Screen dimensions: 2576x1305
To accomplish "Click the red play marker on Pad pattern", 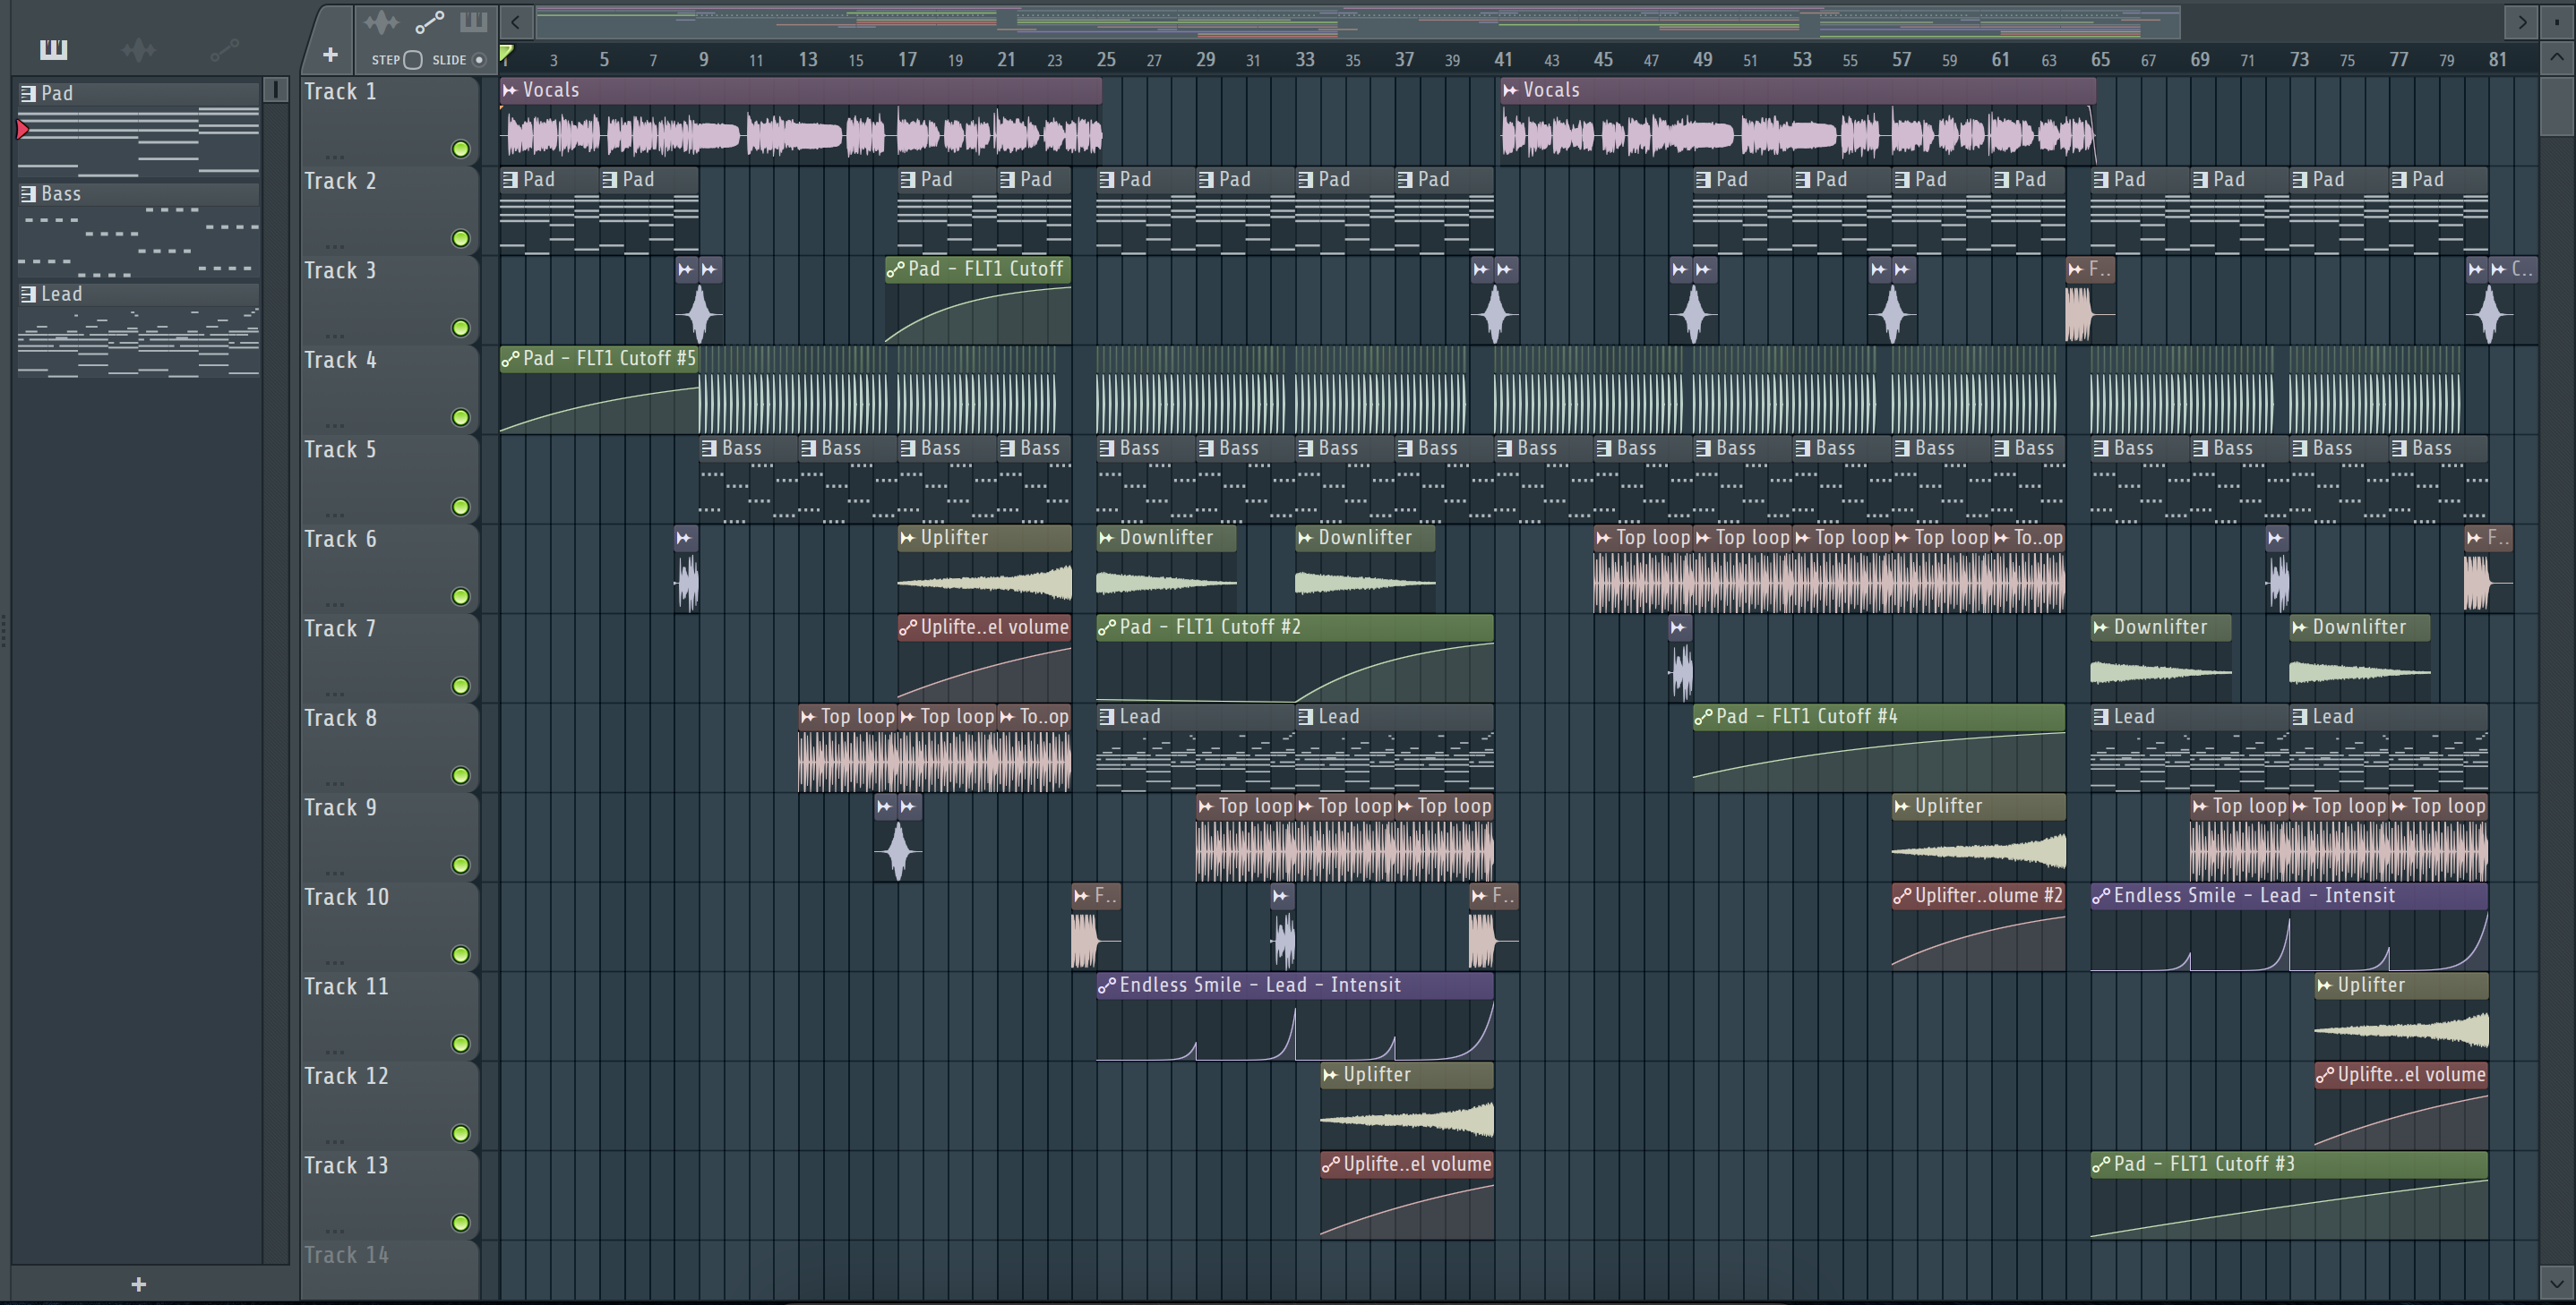I will [22, 129].
